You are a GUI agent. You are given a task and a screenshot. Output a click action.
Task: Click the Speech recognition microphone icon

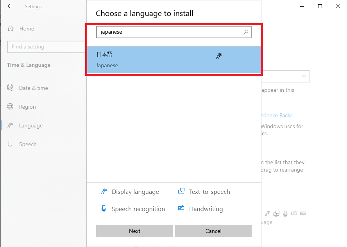click(x=103, y=209)
